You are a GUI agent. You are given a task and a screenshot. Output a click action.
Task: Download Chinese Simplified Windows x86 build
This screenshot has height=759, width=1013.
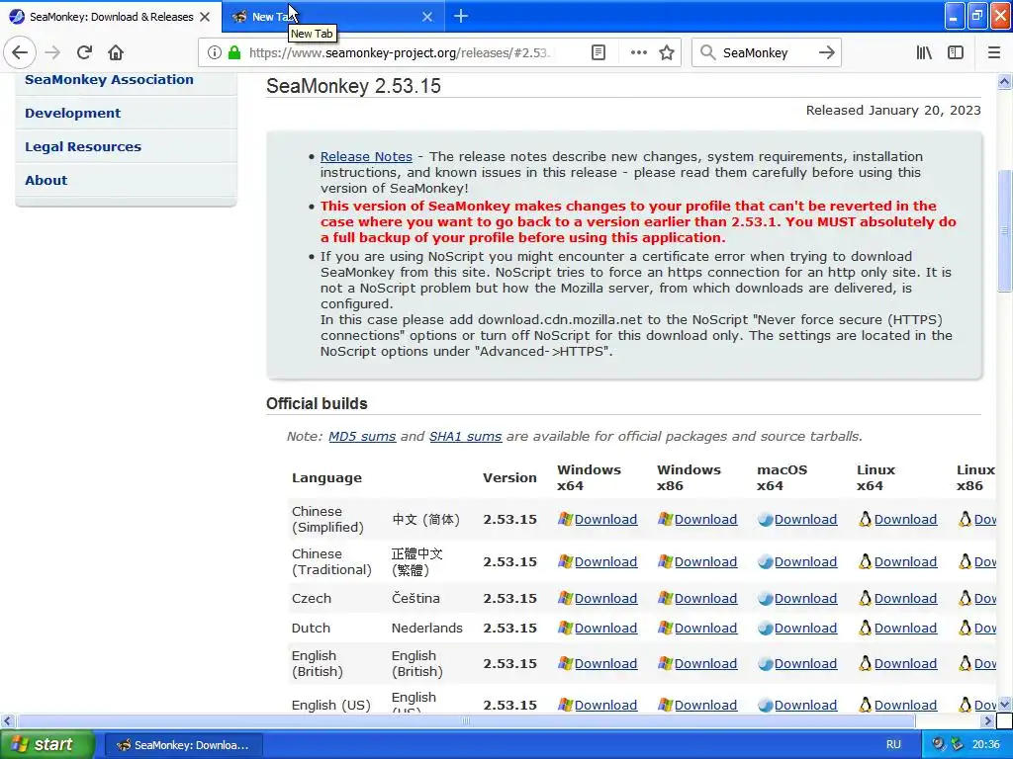click(x=705, y=520)
